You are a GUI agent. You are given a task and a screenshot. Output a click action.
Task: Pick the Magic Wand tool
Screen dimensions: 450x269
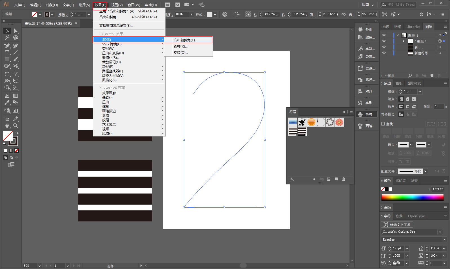(x=7, y=38)
